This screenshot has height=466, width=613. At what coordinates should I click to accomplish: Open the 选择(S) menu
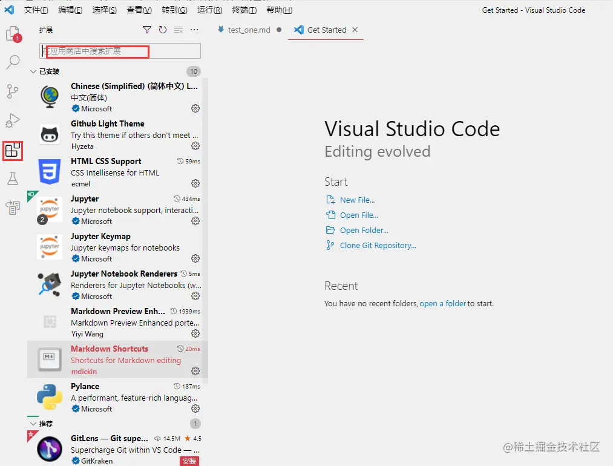[x=104, y=10]
